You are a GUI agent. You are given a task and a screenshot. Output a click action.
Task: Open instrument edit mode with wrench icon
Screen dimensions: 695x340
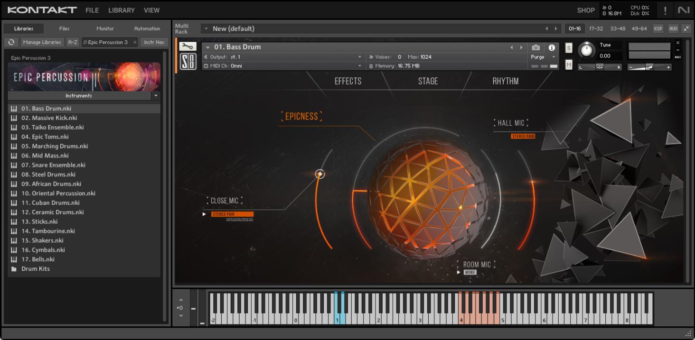point(188,46)
